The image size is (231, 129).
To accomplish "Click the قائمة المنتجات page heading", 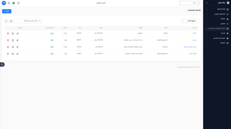I will point(194,10).
